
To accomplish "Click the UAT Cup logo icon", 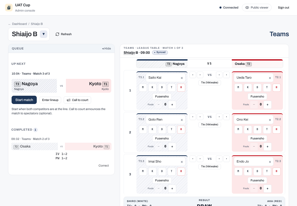I will click(9, 8).
